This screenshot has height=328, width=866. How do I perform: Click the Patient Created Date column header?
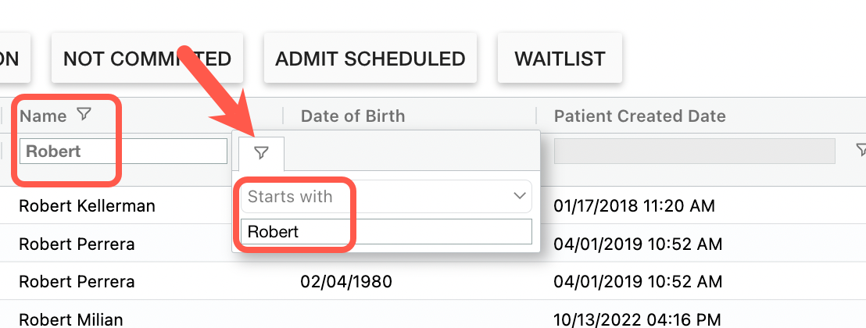click(639, 116)
